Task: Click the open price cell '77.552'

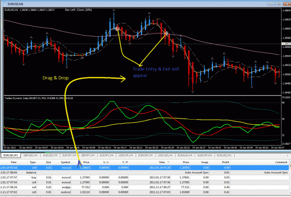Action: click(85, 187)
